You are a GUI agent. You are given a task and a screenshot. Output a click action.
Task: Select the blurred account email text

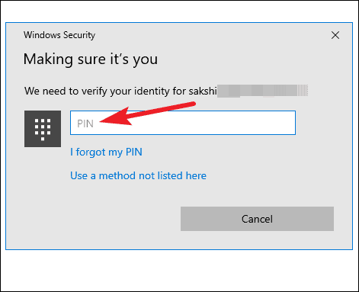[262, 91]
